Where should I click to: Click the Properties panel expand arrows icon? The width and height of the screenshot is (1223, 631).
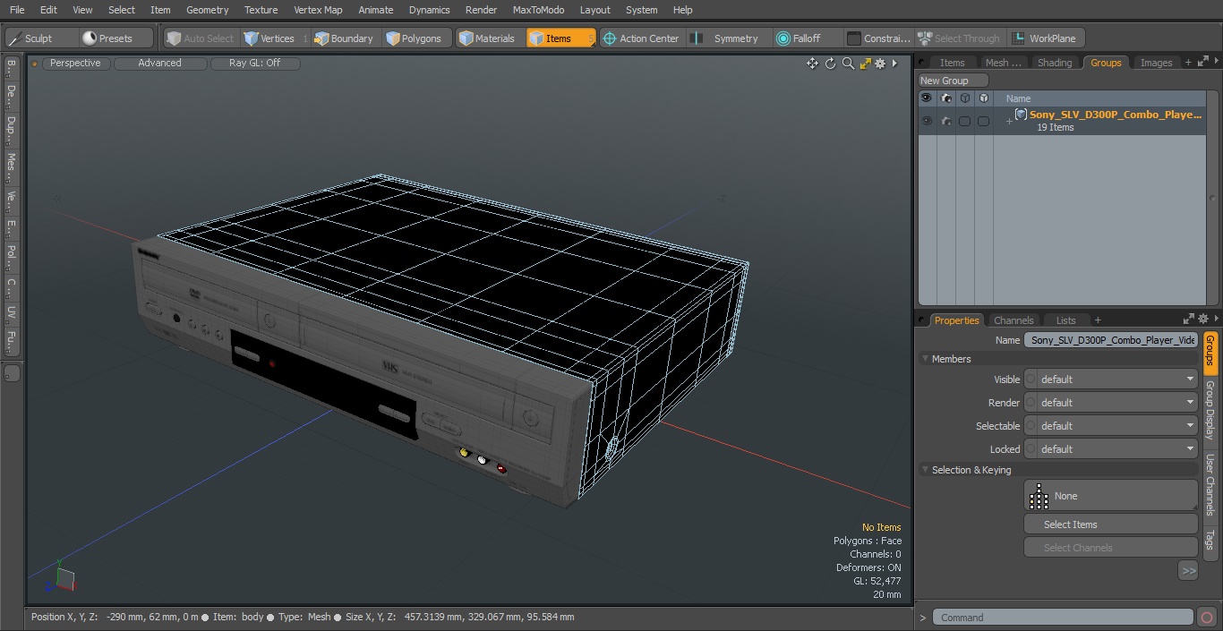[x=1189, y=319]
